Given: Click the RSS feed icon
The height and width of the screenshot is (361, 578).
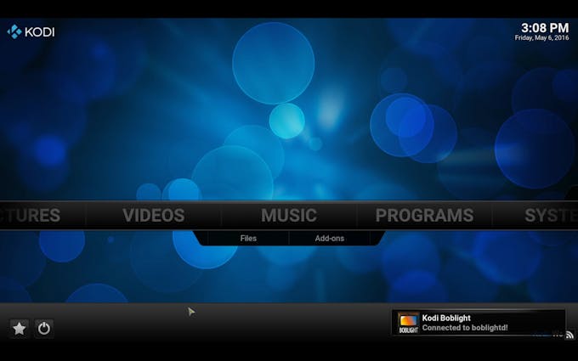Looking at the screenshot, I should (x=569, y=335).
